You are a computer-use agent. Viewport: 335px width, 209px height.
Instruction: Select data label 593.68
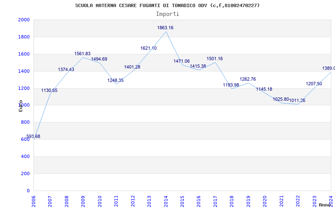click(33, 137)
